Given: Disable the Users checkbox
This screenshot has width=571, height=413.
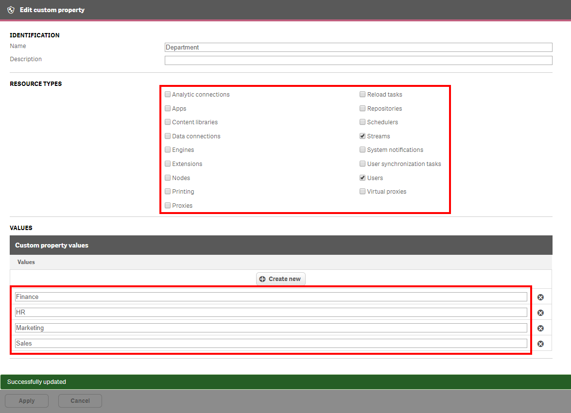Looking at the screenshot, I should (x=362, y=177).
